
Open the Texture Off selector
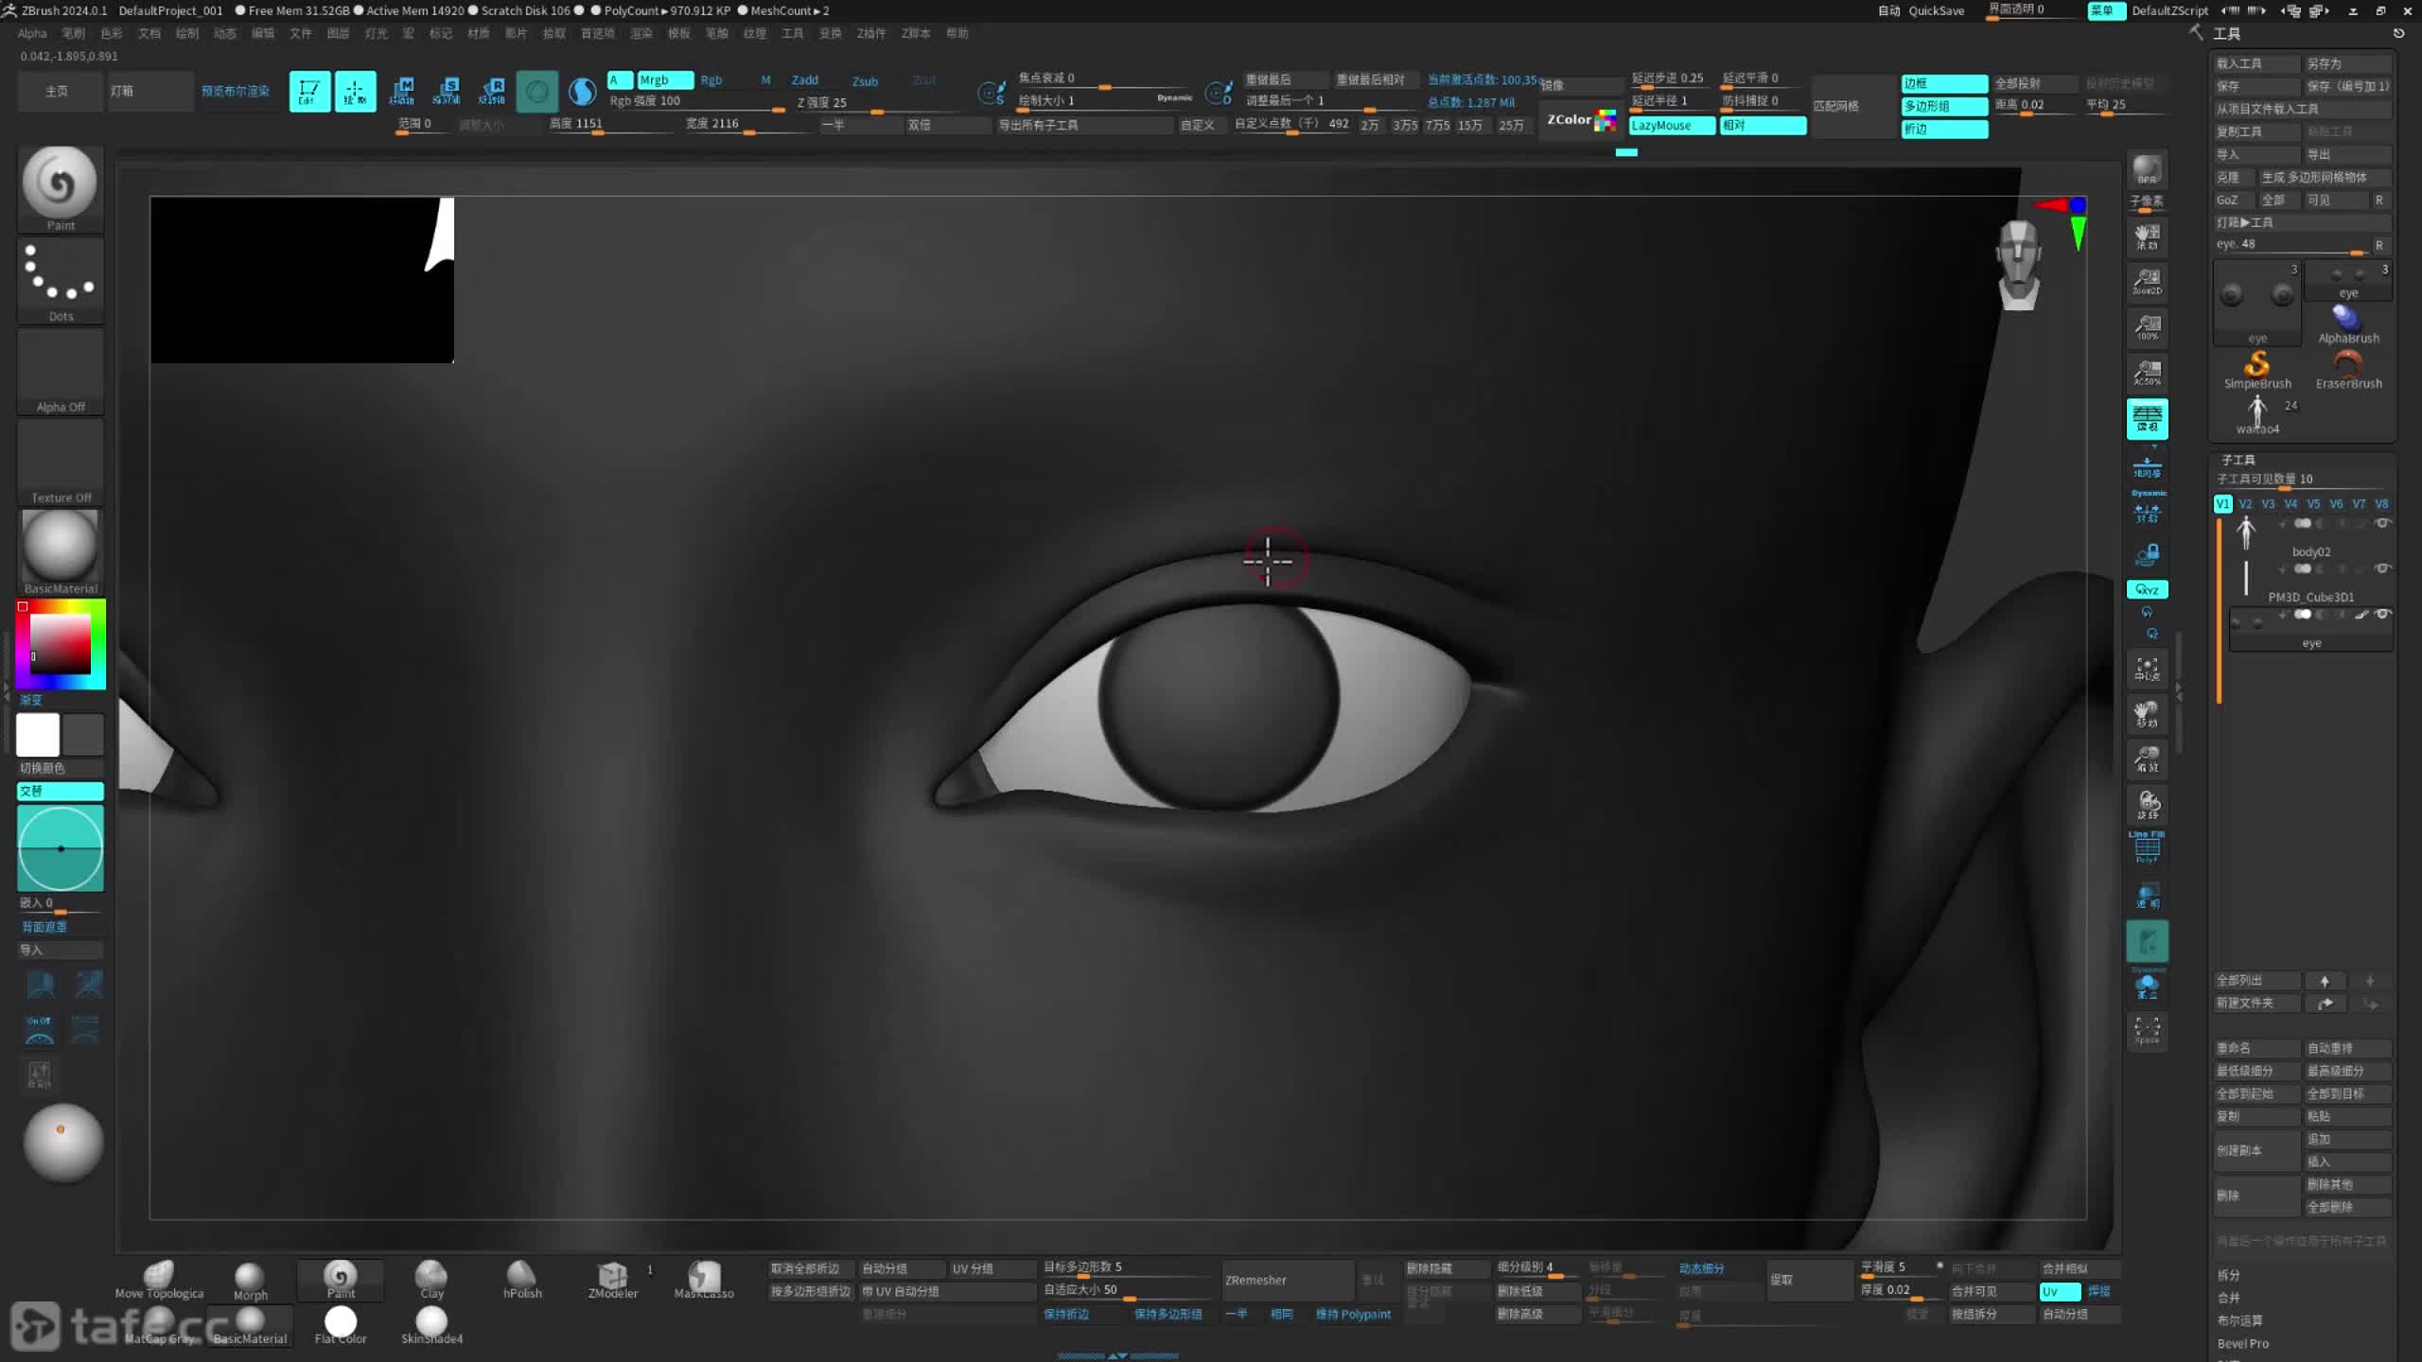pos(61,462)
